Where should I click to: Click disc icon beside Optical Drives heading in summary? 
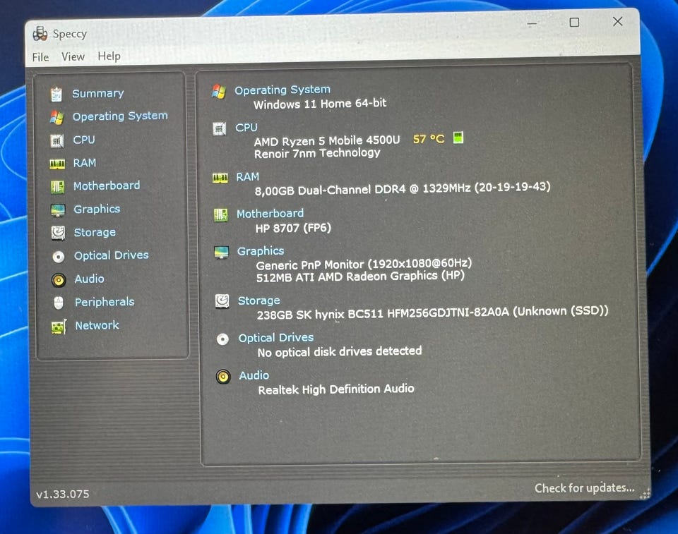click(x=222, y=339)
